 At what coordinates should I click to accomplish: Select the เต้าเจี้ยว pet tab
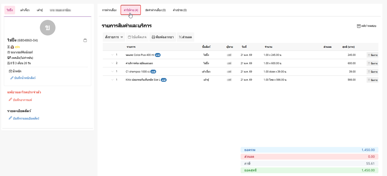click(25, 10)
